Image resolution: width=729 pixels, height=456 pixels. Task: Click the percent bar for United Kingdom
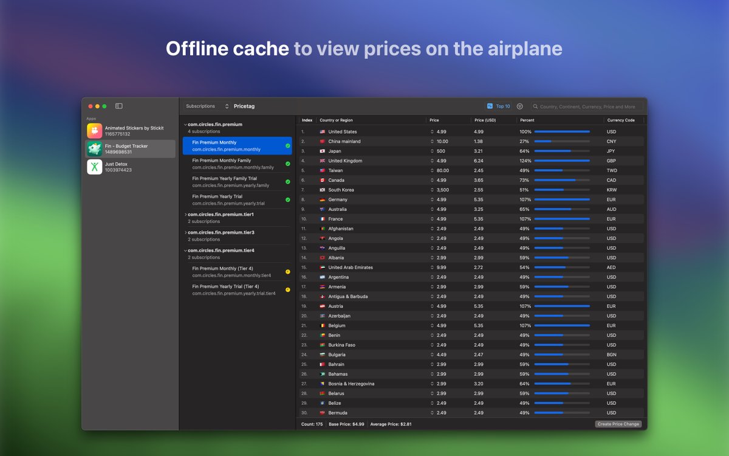click(x=562, y=161)
